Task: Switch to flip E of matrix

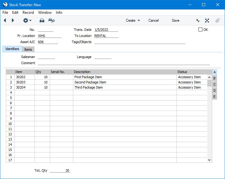Action: pyautogui.click(x=214, y=97)
